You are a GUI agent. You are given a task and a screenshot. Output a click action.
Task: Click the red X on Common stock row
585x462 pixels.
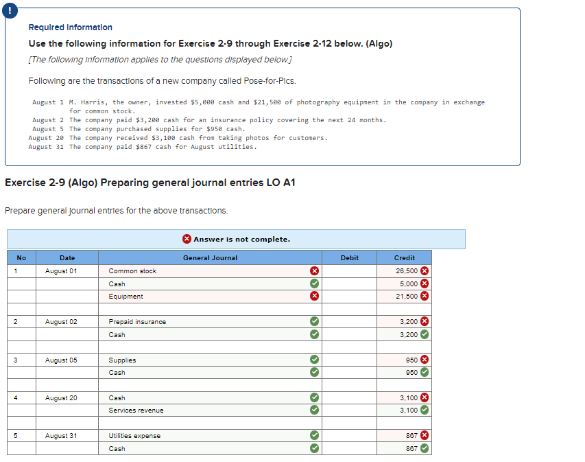(x=315, y=270)
